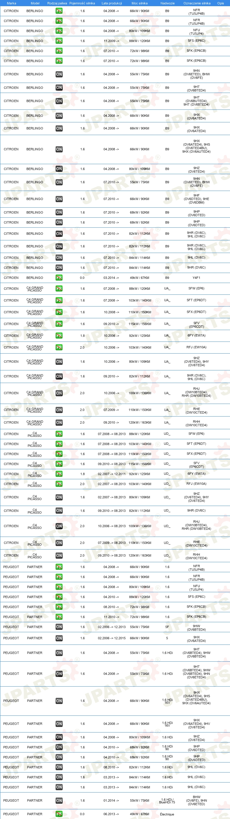Click diesel ON icon in Berlingo 9HF (DV6DTED) row
Viewport: 230px width, 819px height.
click(59, 199)
